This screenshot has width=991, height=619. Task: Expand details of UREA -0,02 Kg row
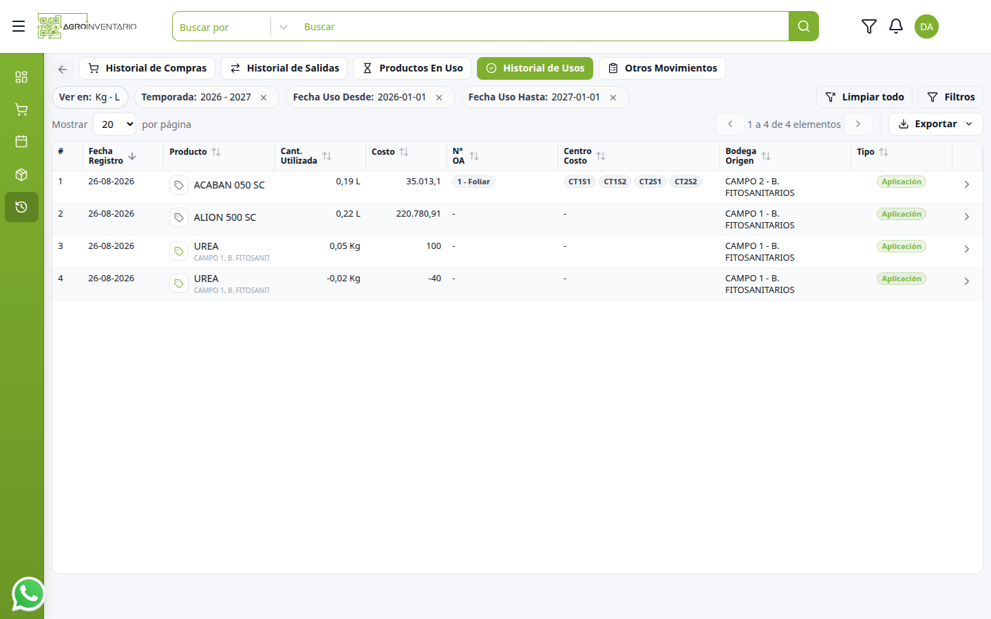tap(967, 281)
